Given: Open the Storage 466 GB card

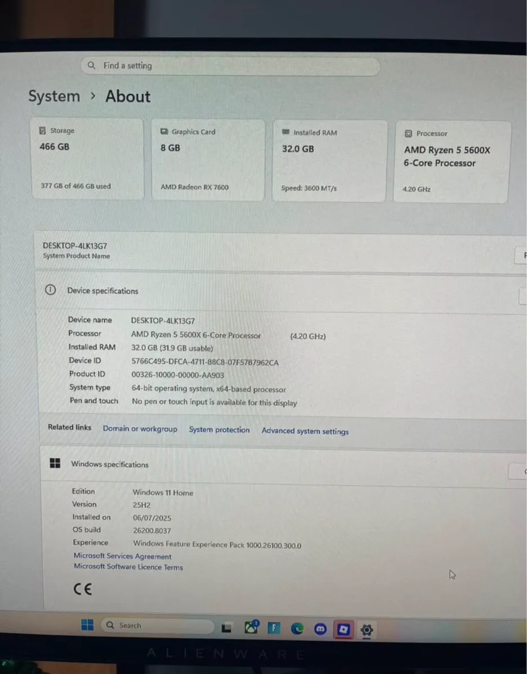Looking at the screenshot, I should pos(87,158).
